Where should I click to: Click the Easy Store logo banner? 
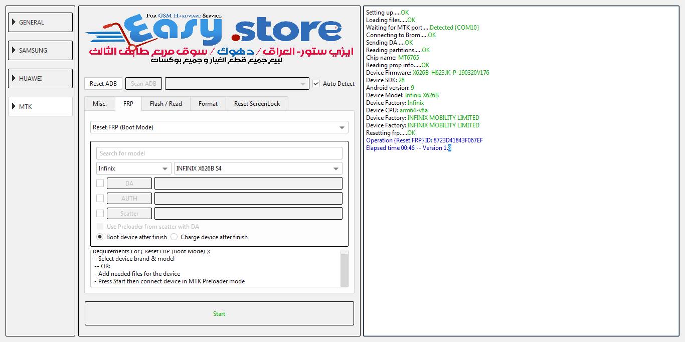click(219, 39)
